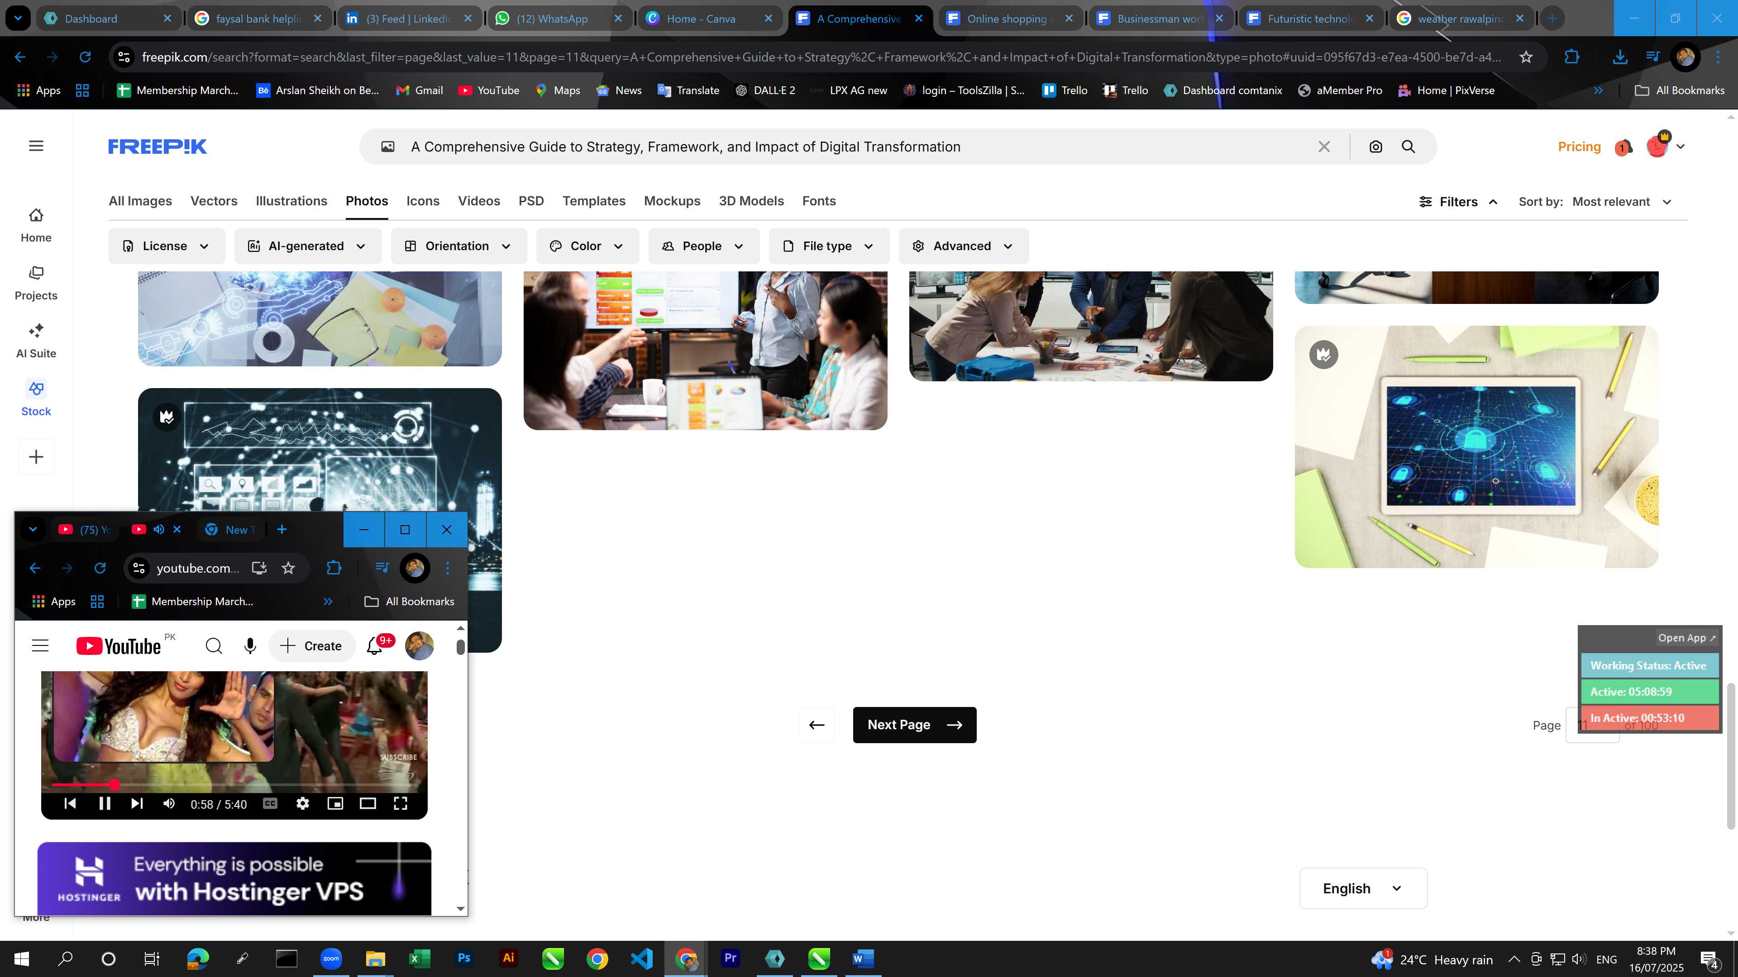Click the Freepik logo
Viewport: 1738px width, 977px height.
click(x=157, y=146)
